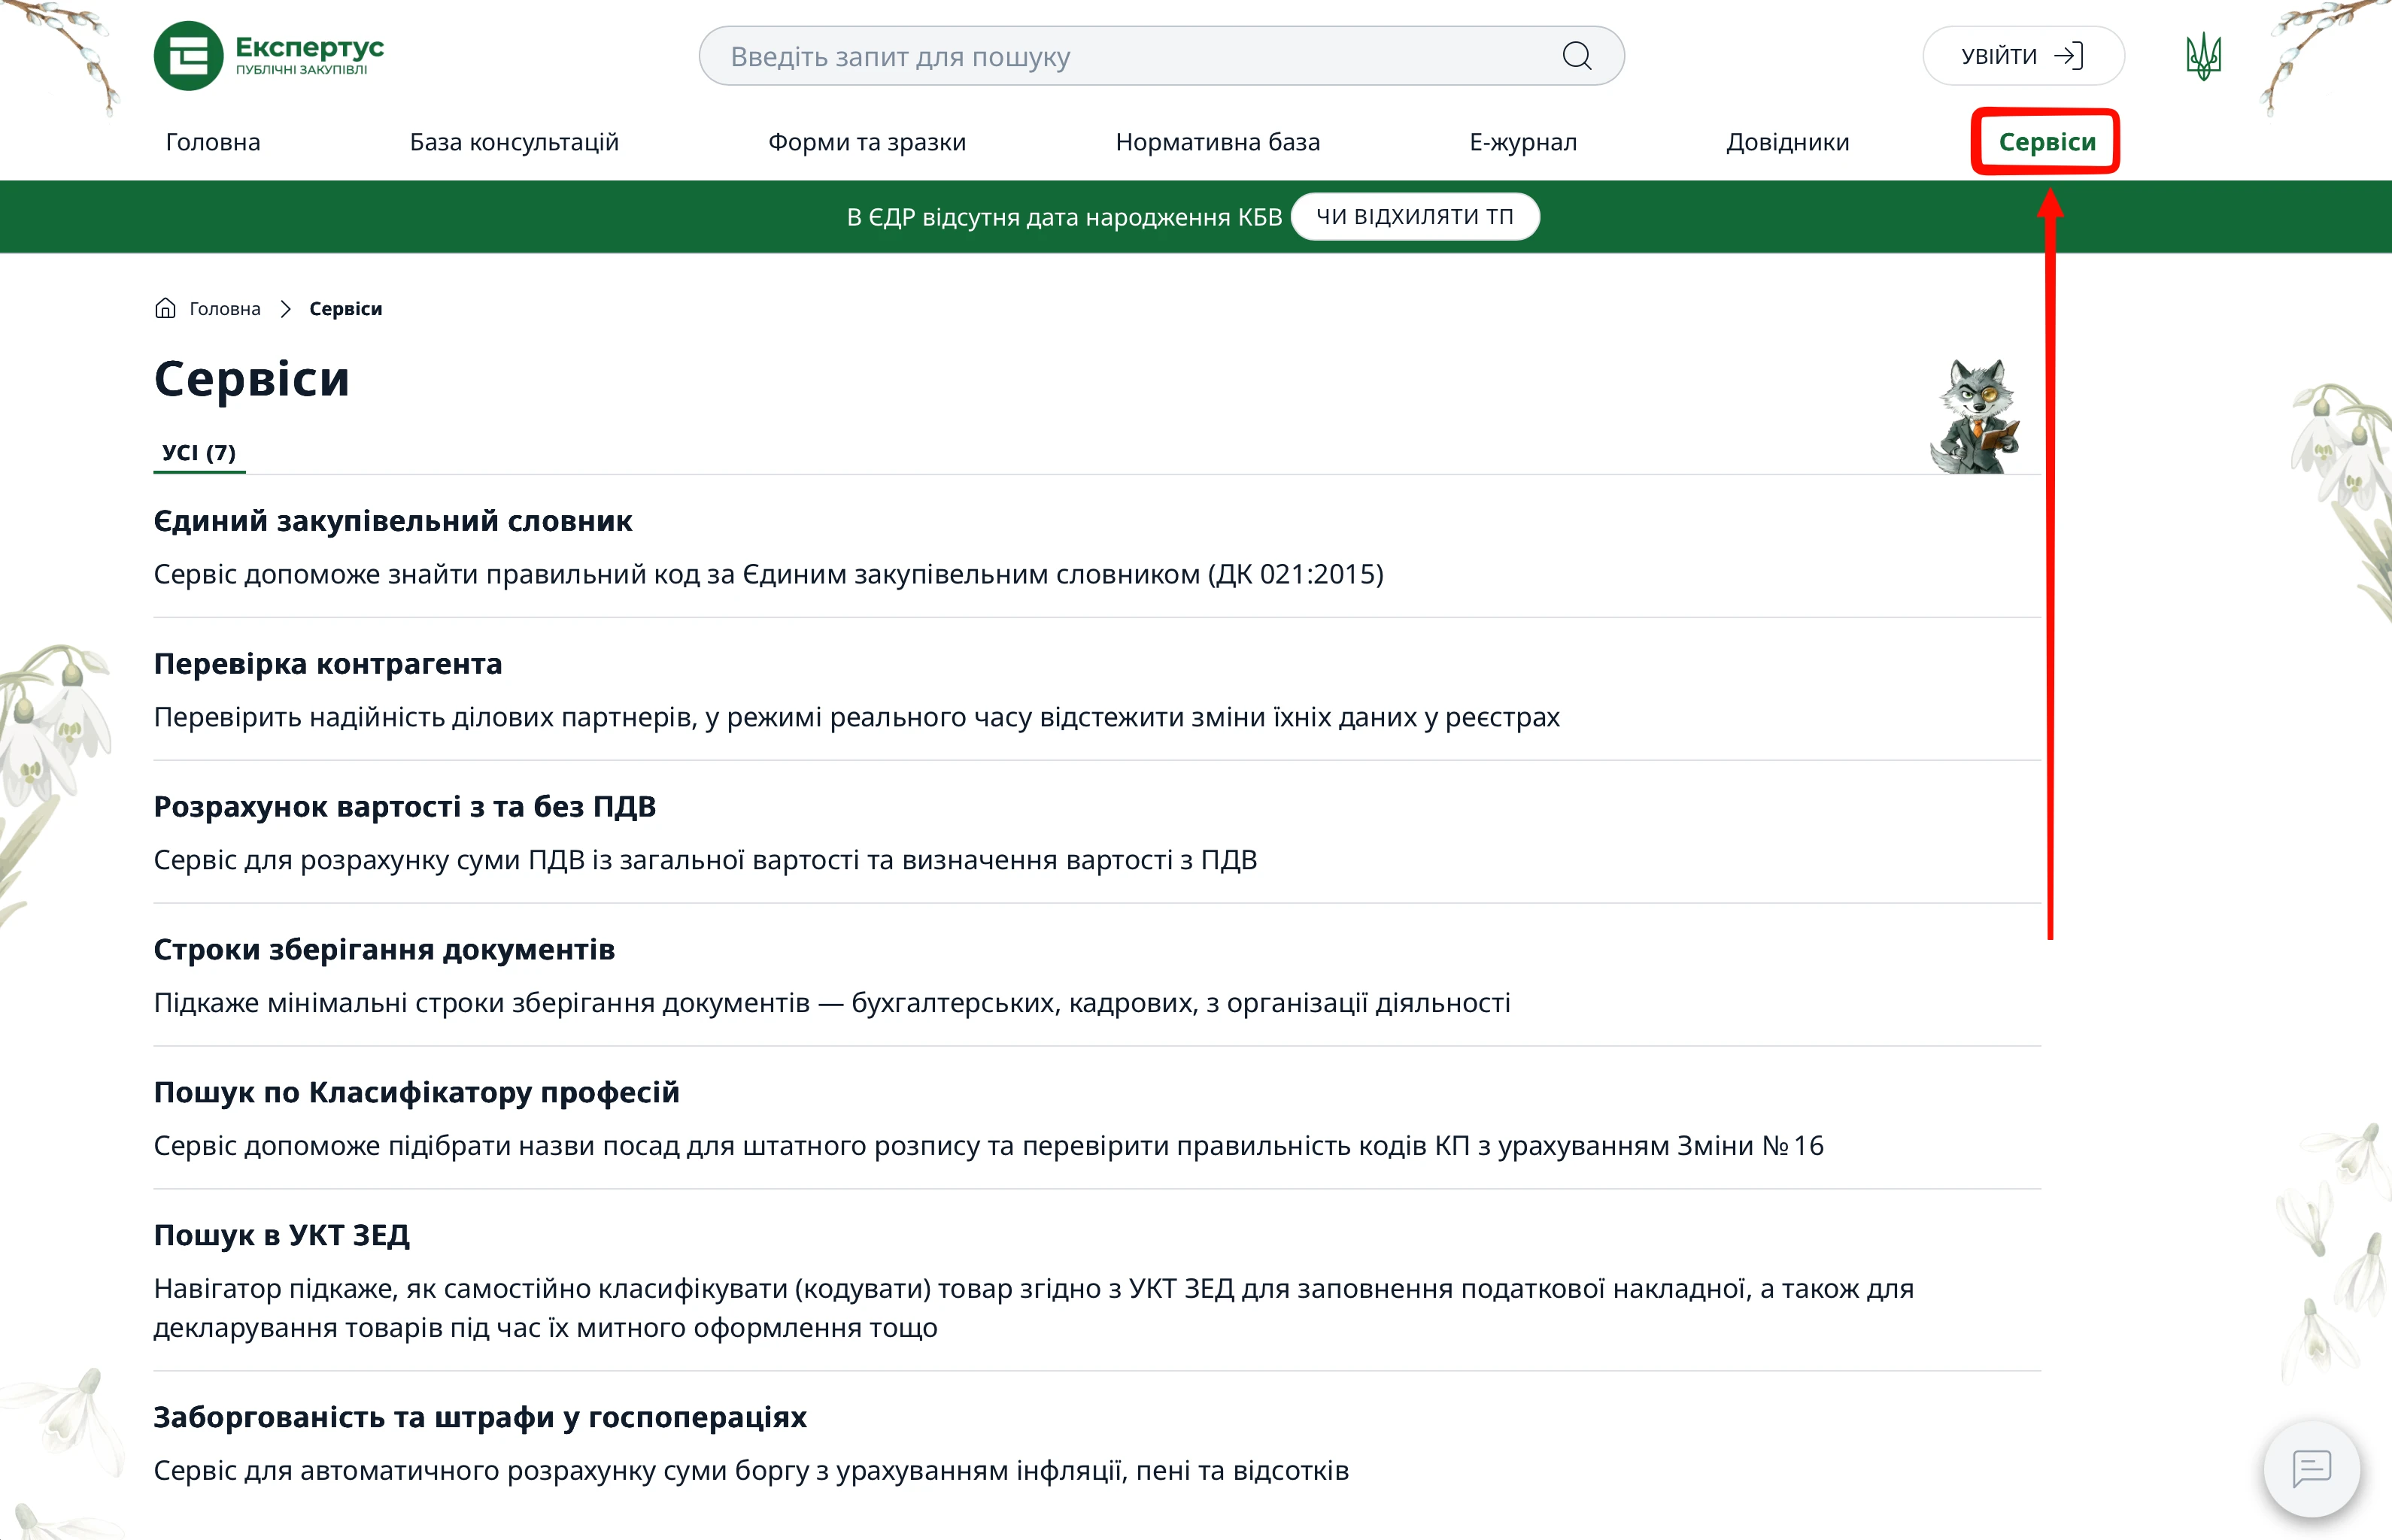
Task: Click the Експертус logo icon
Action: pos(188,56)
